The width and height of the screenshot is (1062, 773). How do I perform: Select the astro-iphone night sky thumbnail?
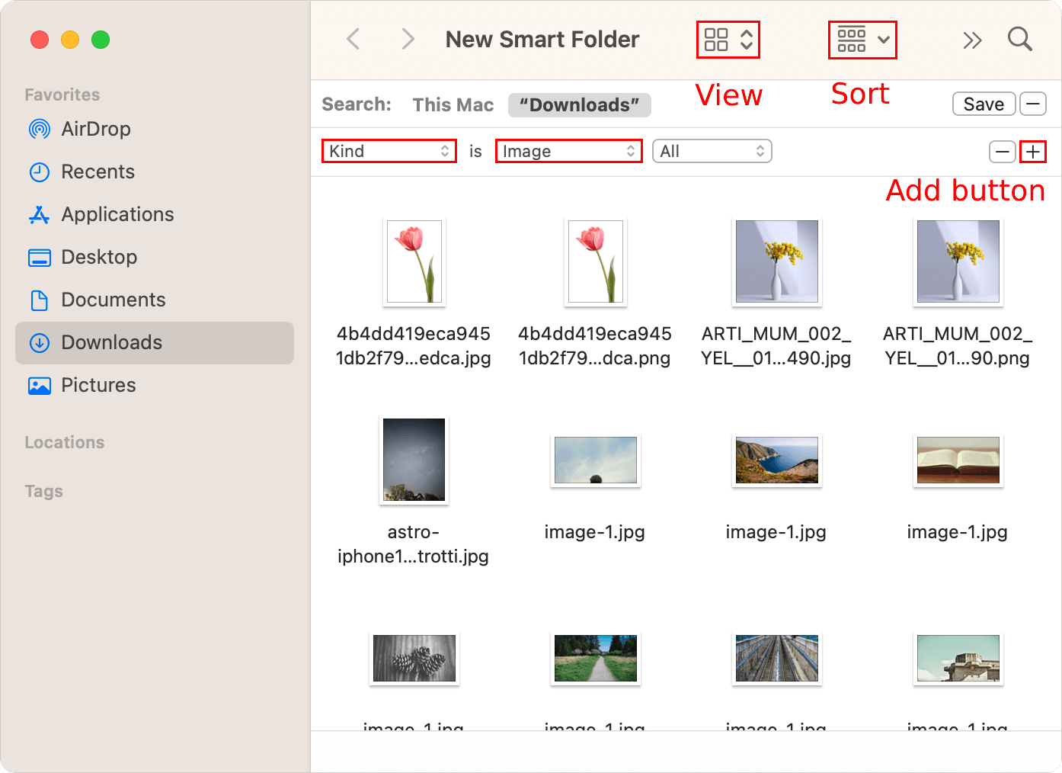(414, 460)
